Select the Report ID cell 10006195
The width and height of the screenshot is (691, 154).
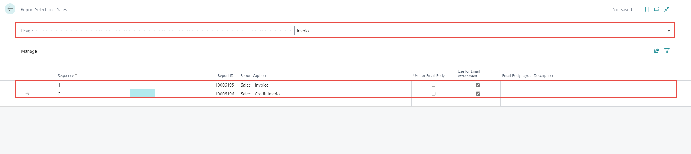tap(225, 85)
